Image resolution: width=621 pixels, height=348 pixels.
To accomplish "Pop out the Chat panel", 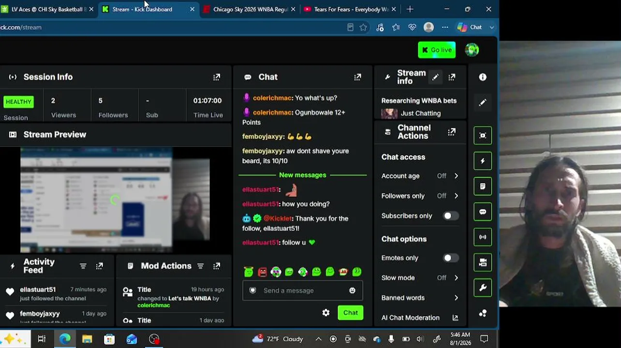I will [x=357, y=77].
